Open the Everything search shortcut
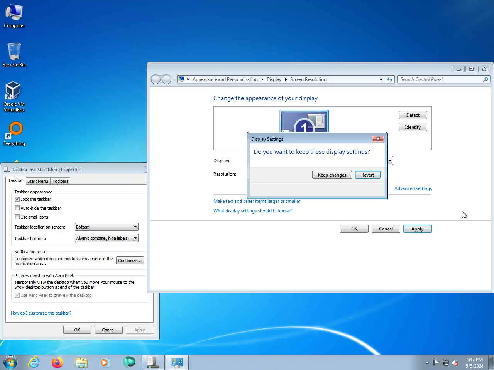 (14, 134)
